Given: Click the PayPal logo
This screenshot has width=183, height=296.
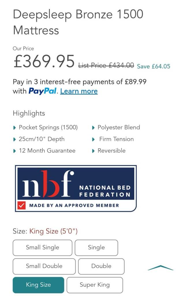Looking at the screenshot, I should tap(43, 91).
